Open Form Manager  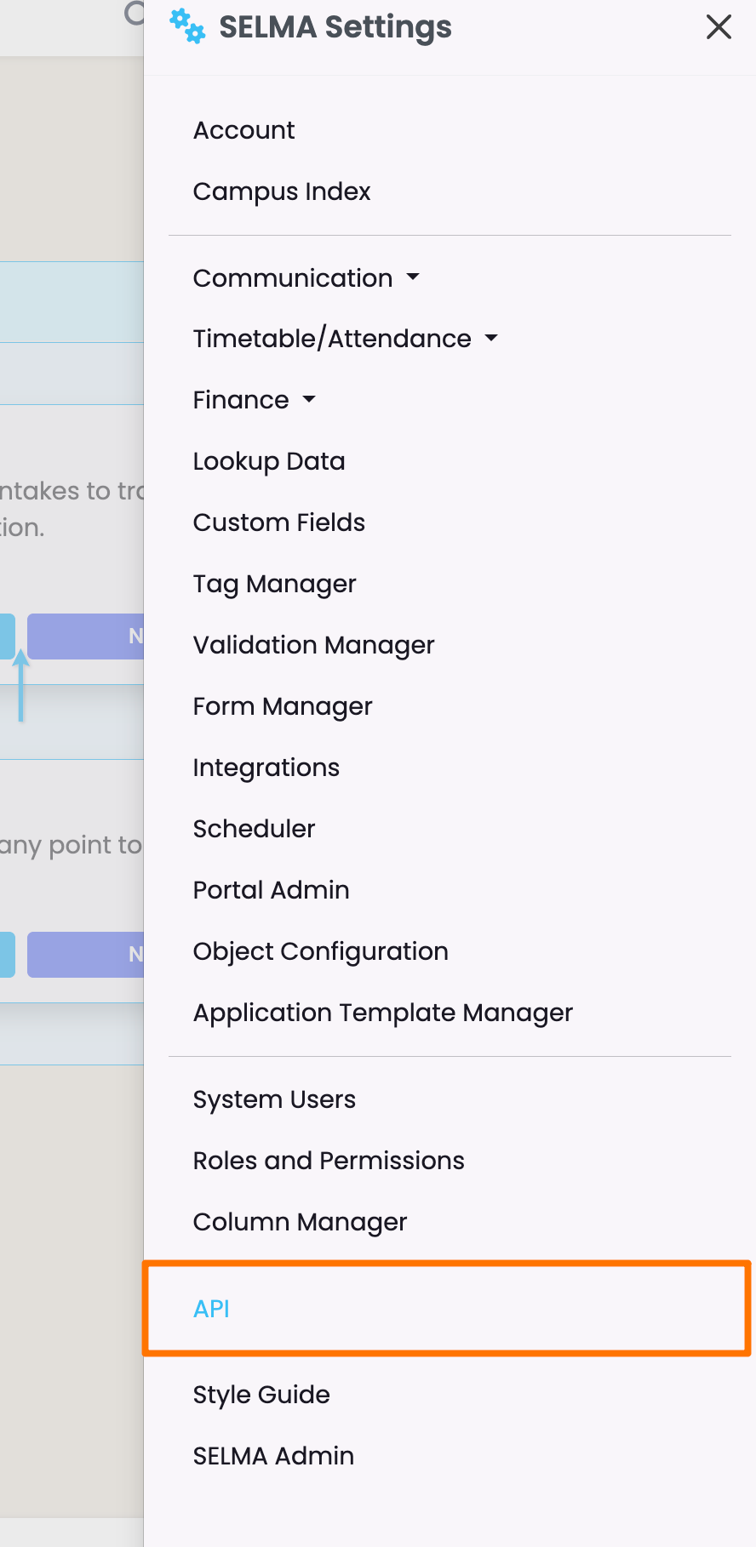click(x=283, y=706)
